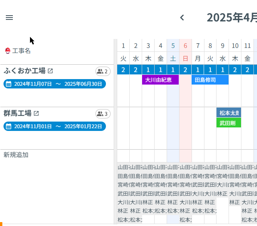
Task: Click the 工事名 column header
Action: (21, 51)
